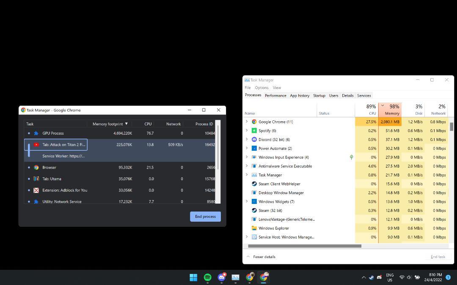
Task: Click the Power Automate icon in the process list
Action: pyautogui.click(x=253, y=148)
